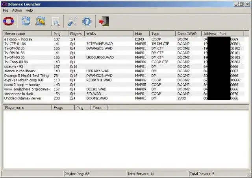This screenshot has width=252, height=178.
Task: Refresh the selected server icon
Action: coord(26,21)
